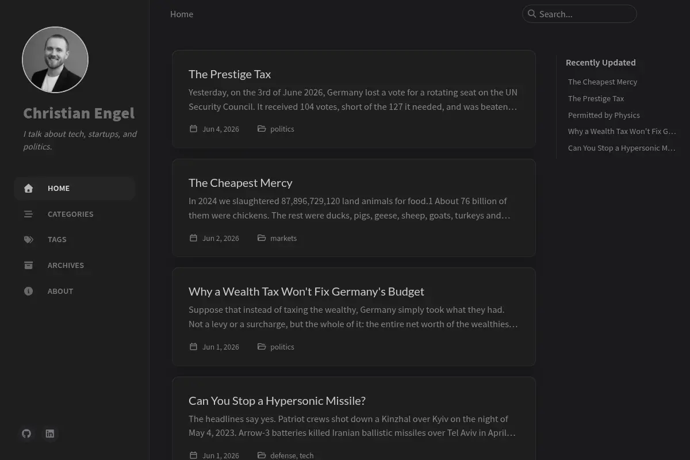Click the Home breadcrumb at top
This screenshot has width=690, height=460.
pos(182,14)
